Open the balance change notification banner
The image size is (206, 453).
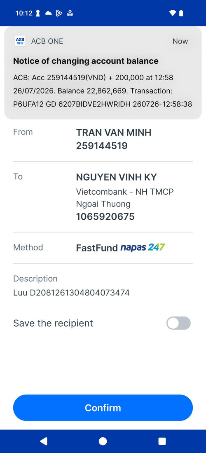pyautogui.click(x=103, y=73)
